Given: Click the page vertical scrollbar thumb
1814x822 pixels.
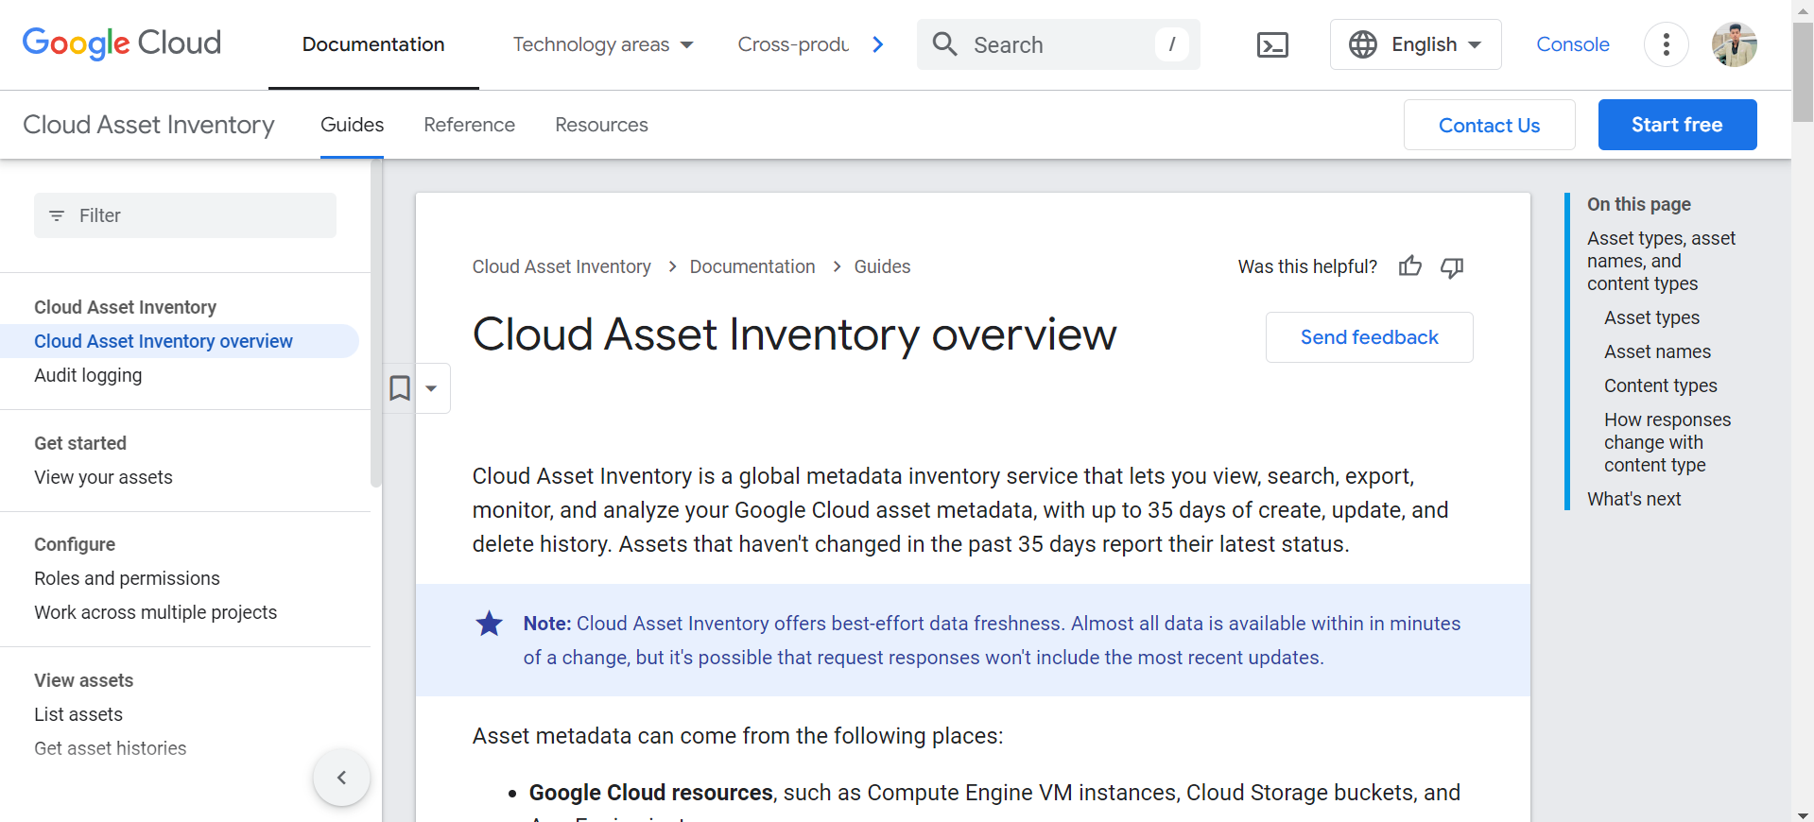Looking at the screenshot, I should click(1803, 71).
